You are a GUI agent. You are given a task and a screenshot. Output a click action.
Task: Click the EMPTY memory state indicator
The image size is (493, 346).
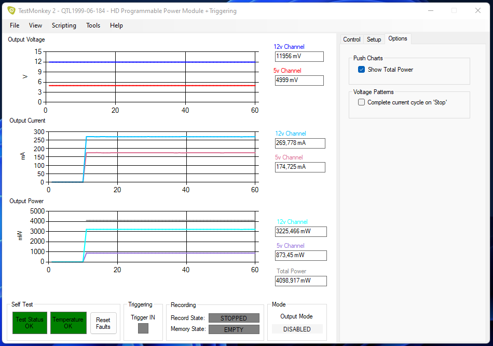[234, 329]
